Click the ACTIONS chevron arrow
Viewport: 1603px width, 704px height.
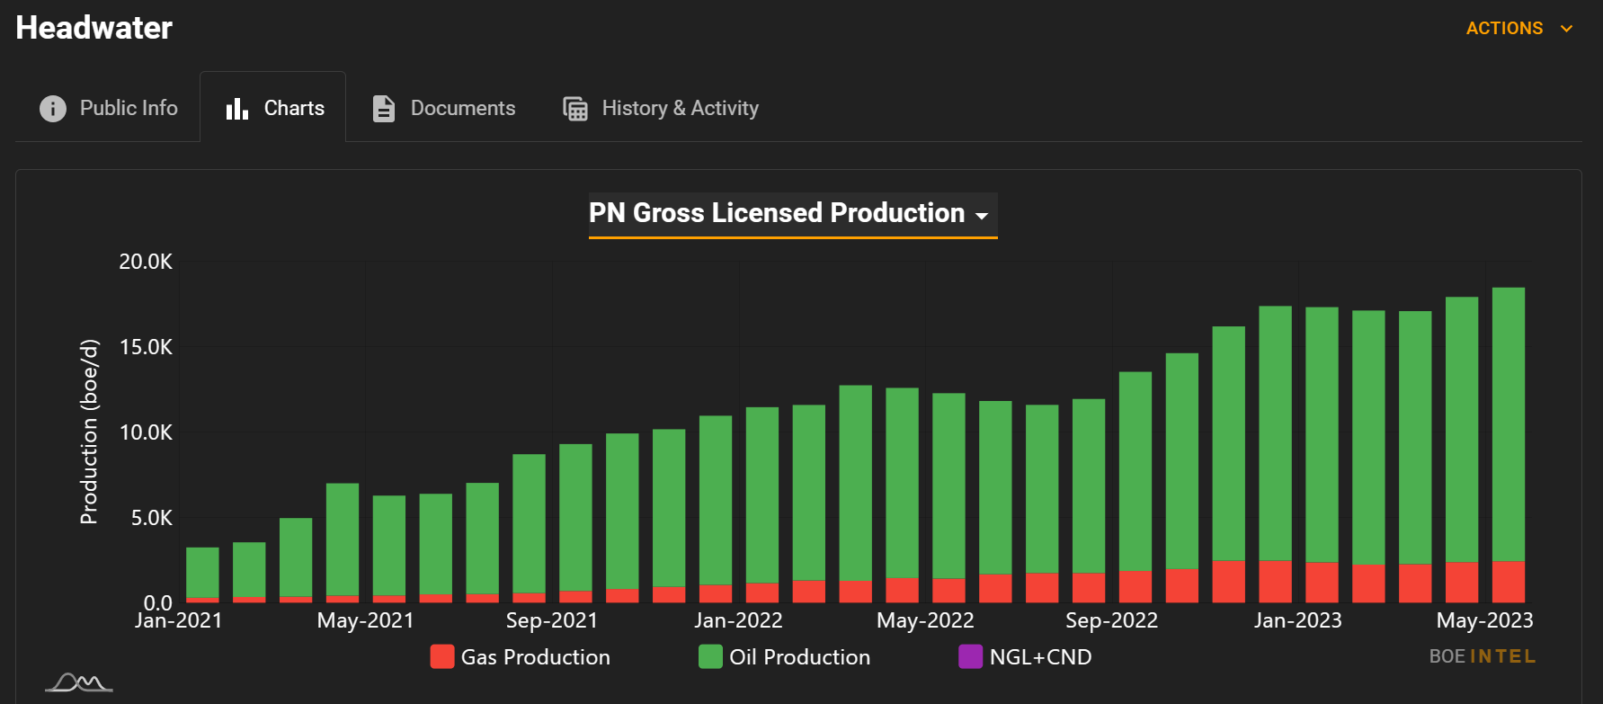(x=1567, y=29)
